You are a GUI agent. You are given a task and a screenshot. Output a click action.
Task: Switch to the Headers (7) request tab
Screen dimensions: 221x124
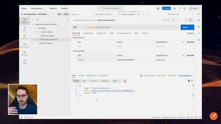pyautogui.click(x=101, y=33)
